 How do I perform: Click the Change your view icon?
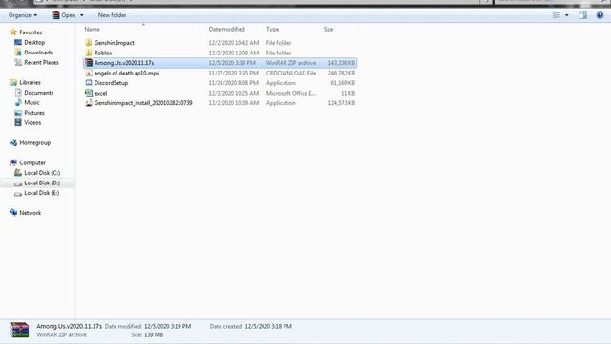click(556, 15)
